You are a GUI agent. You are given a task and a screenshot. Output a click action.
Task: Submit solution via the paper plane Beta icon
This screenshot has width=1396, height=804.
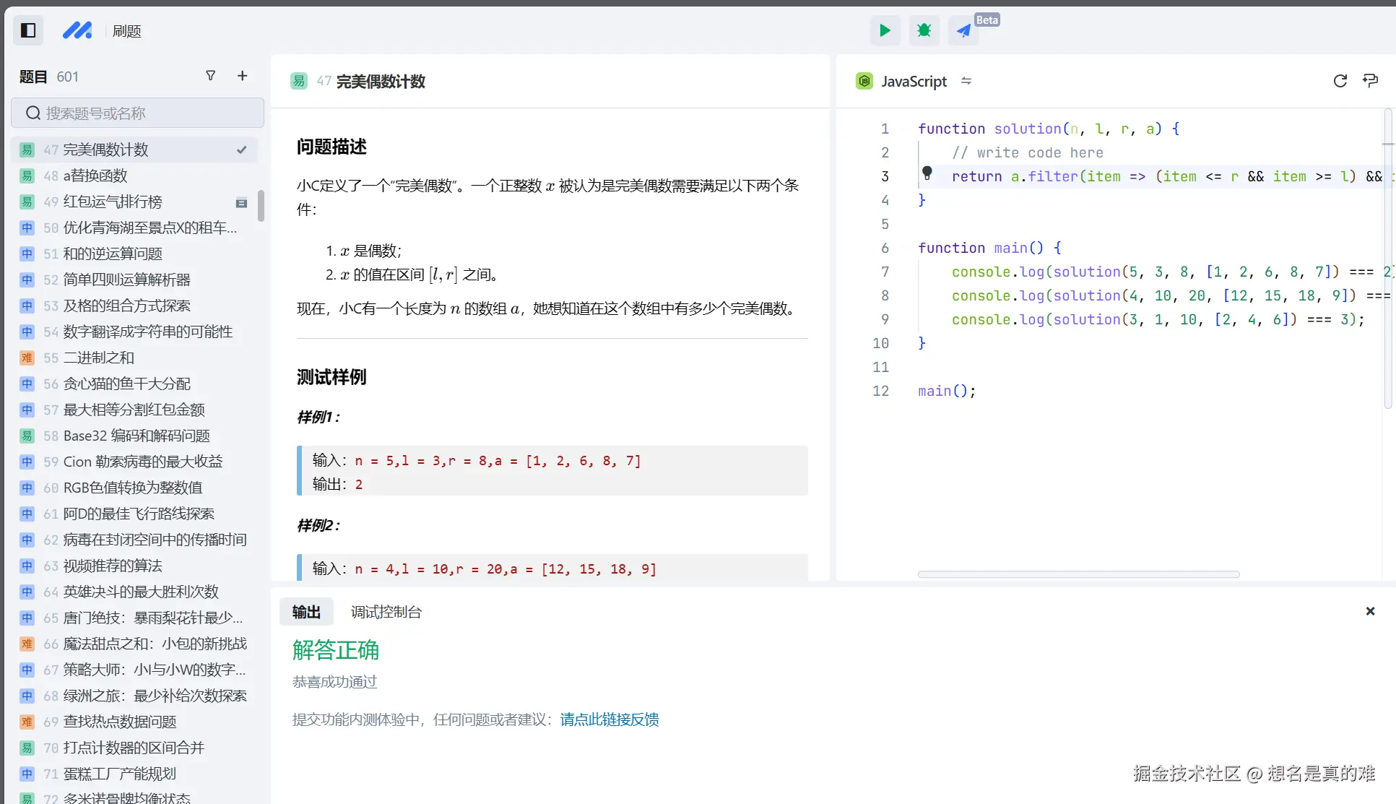coord(963,30)
